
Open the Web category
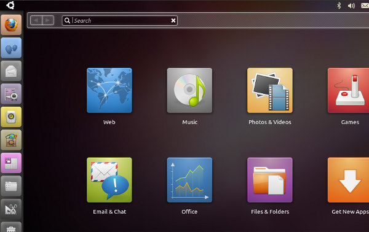[109, 91]
